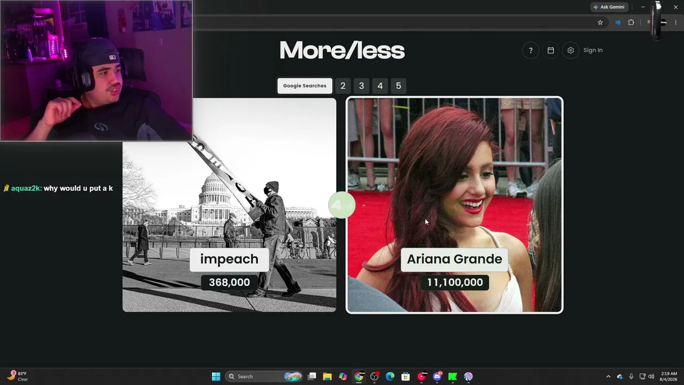The height and width of the screenshot is (385, 684).
Task: Choose the Ariana Grande card
Action: 455,205
